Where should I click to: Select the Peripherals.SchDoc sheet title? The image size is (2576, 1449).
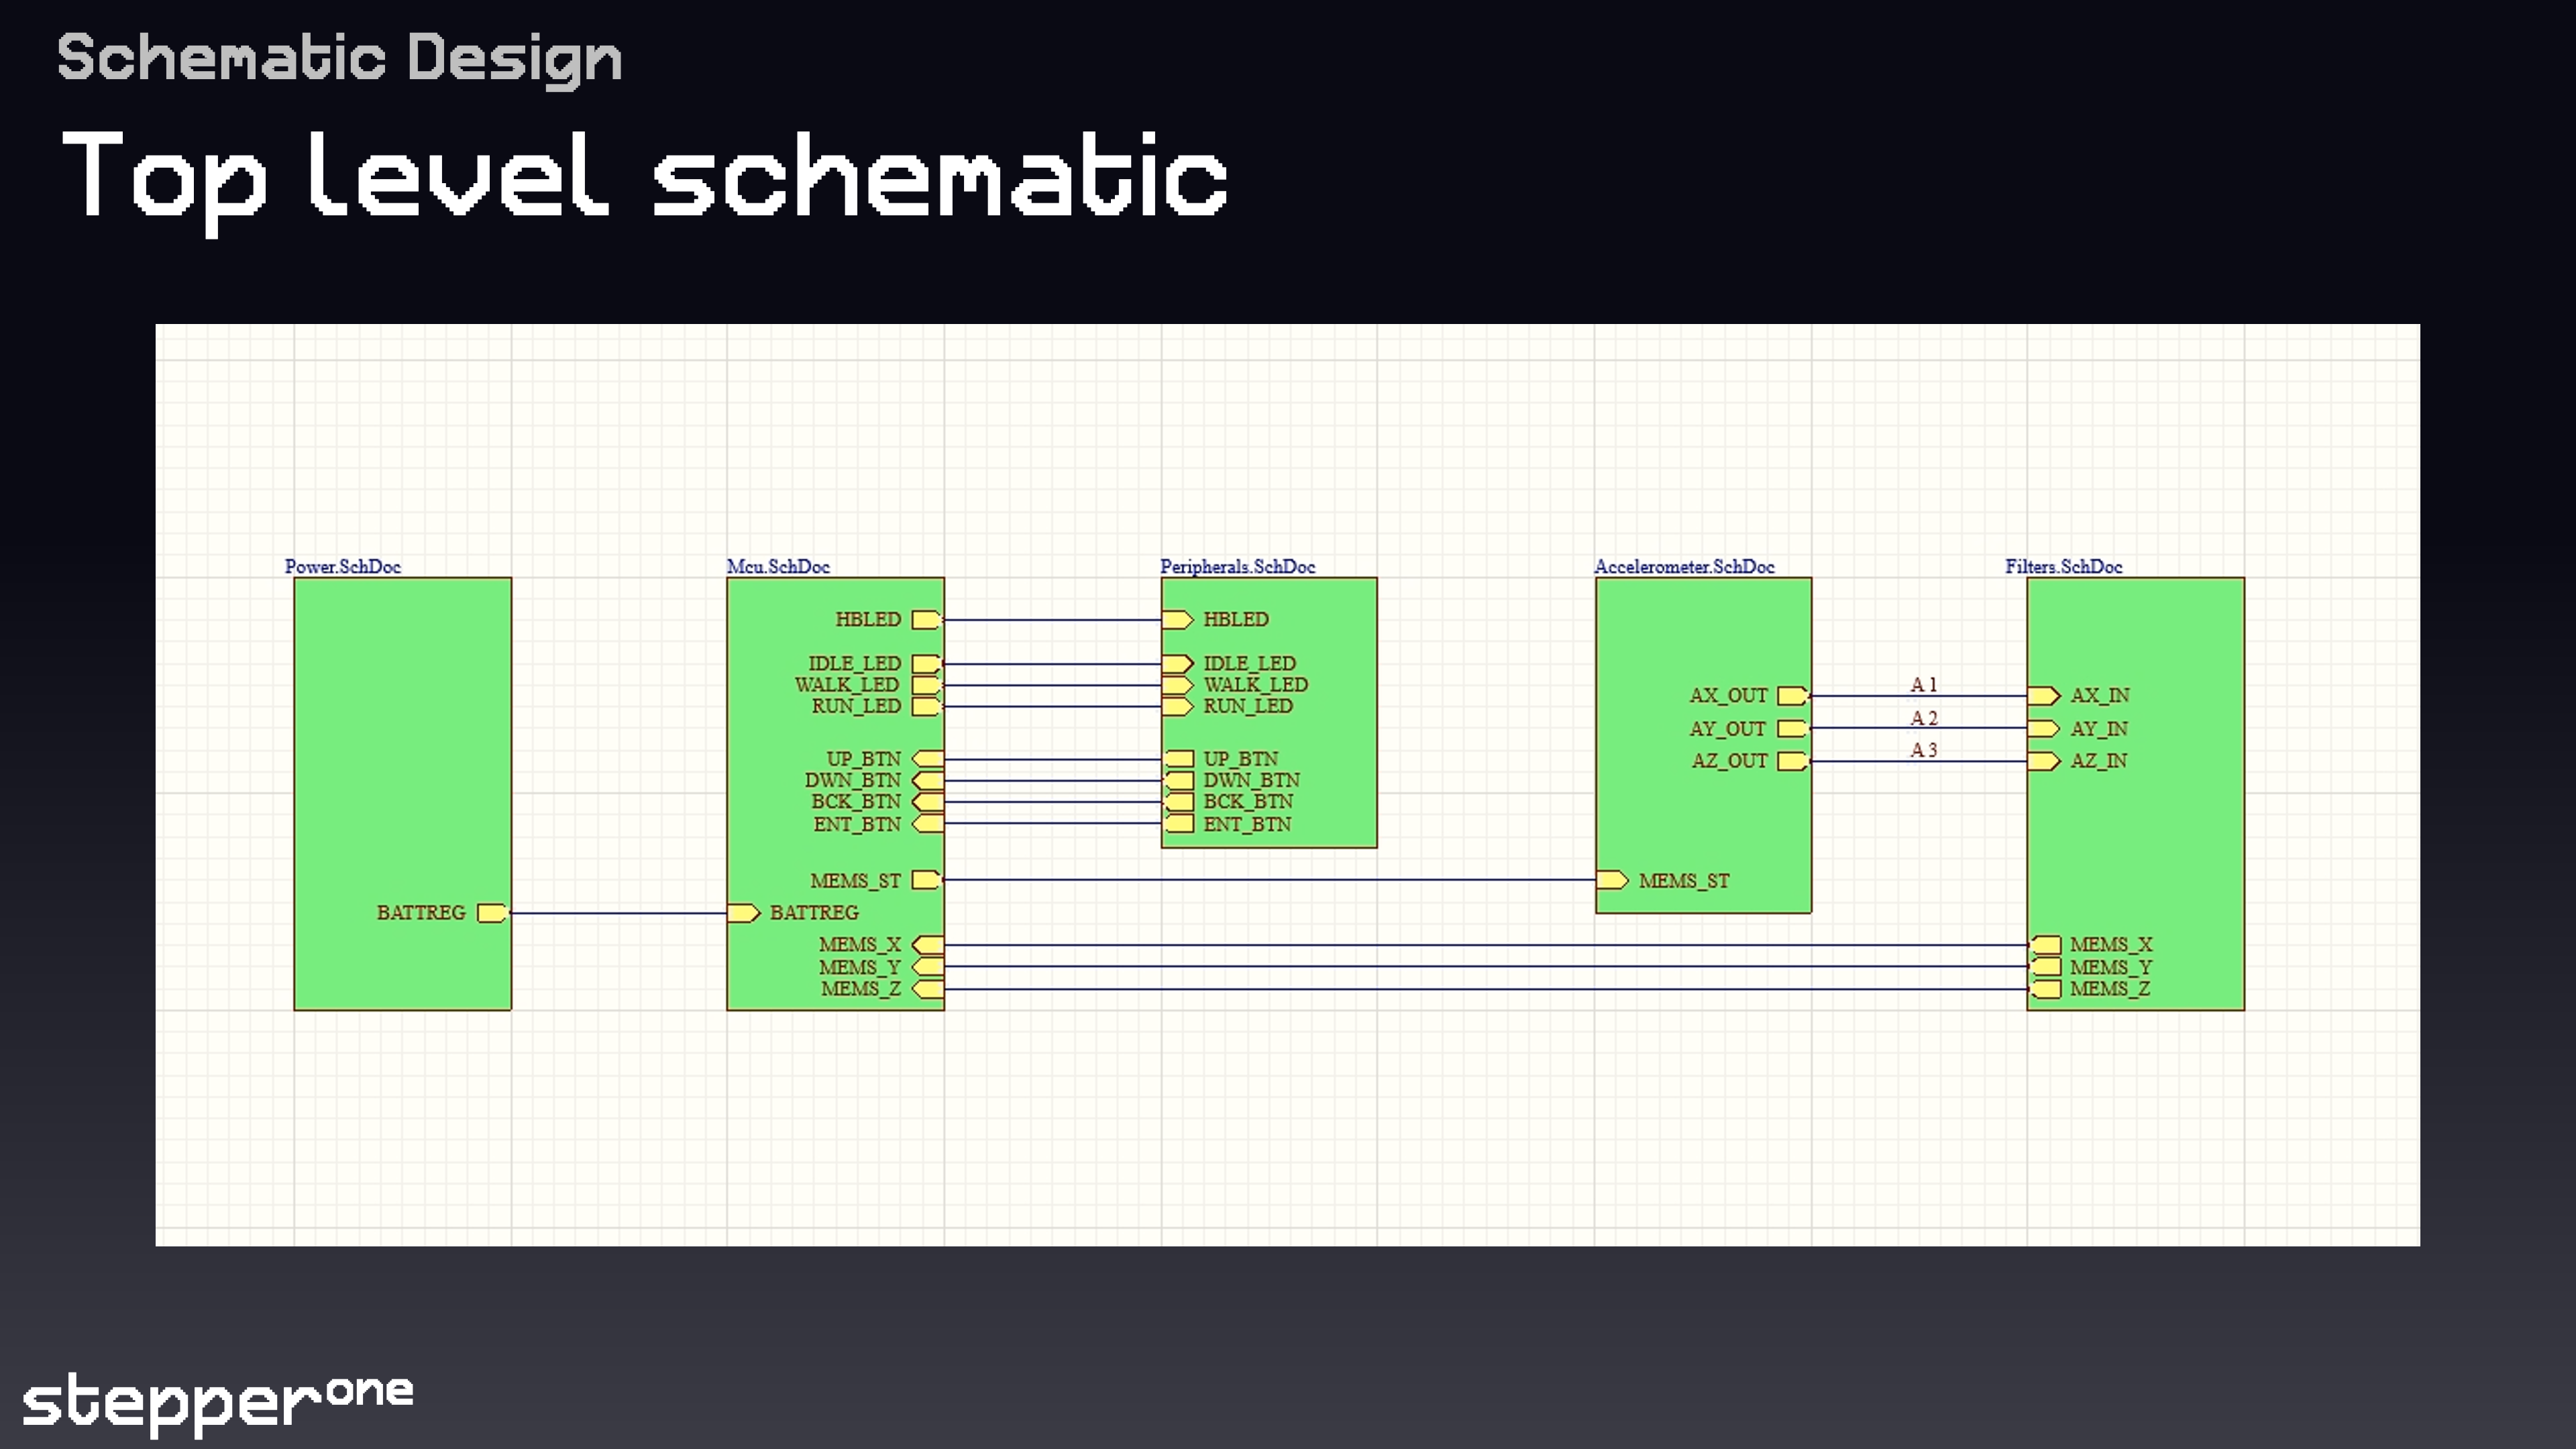point(1237,567)
